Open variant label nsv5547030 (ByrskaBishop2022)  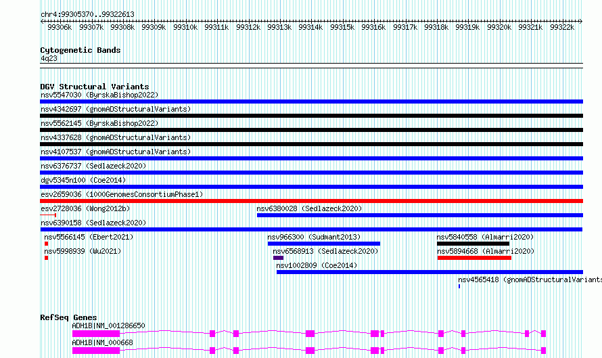[x=99, y=95]
